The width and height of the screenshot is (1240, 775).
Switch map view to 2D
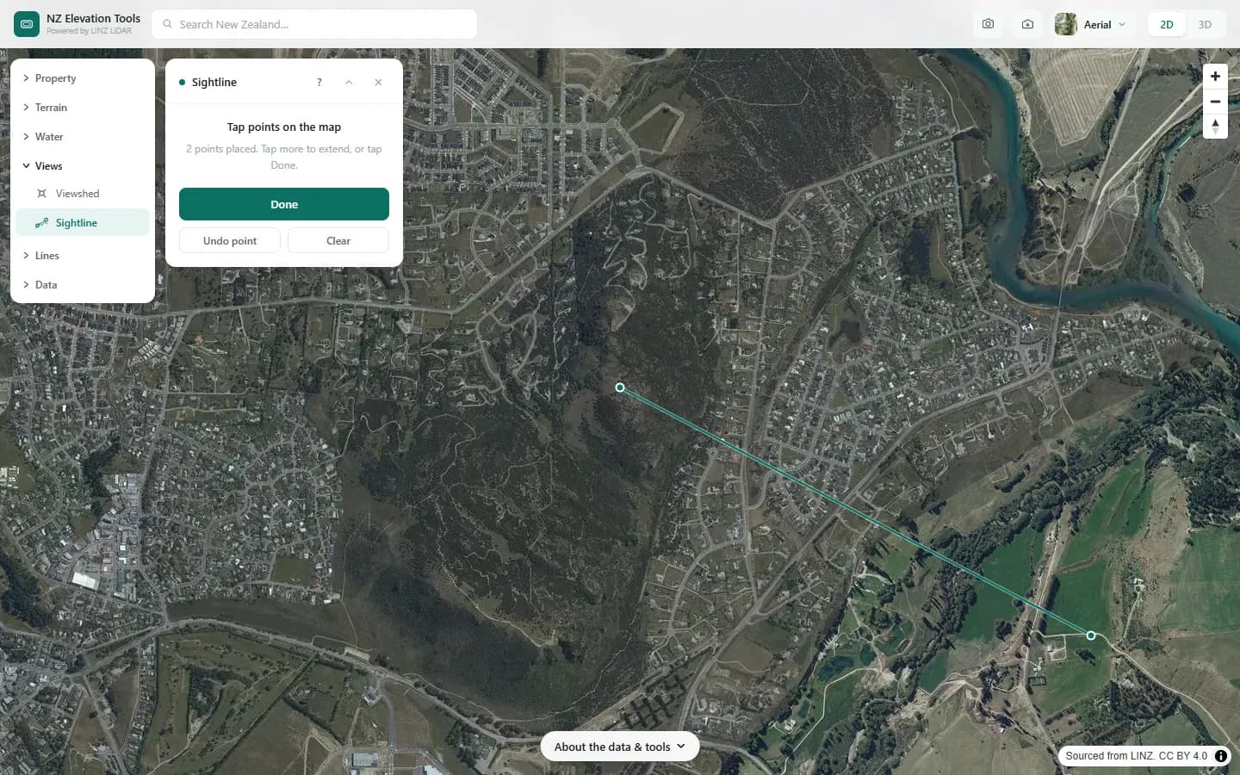pyautogui.click(x=1167, y=24)
